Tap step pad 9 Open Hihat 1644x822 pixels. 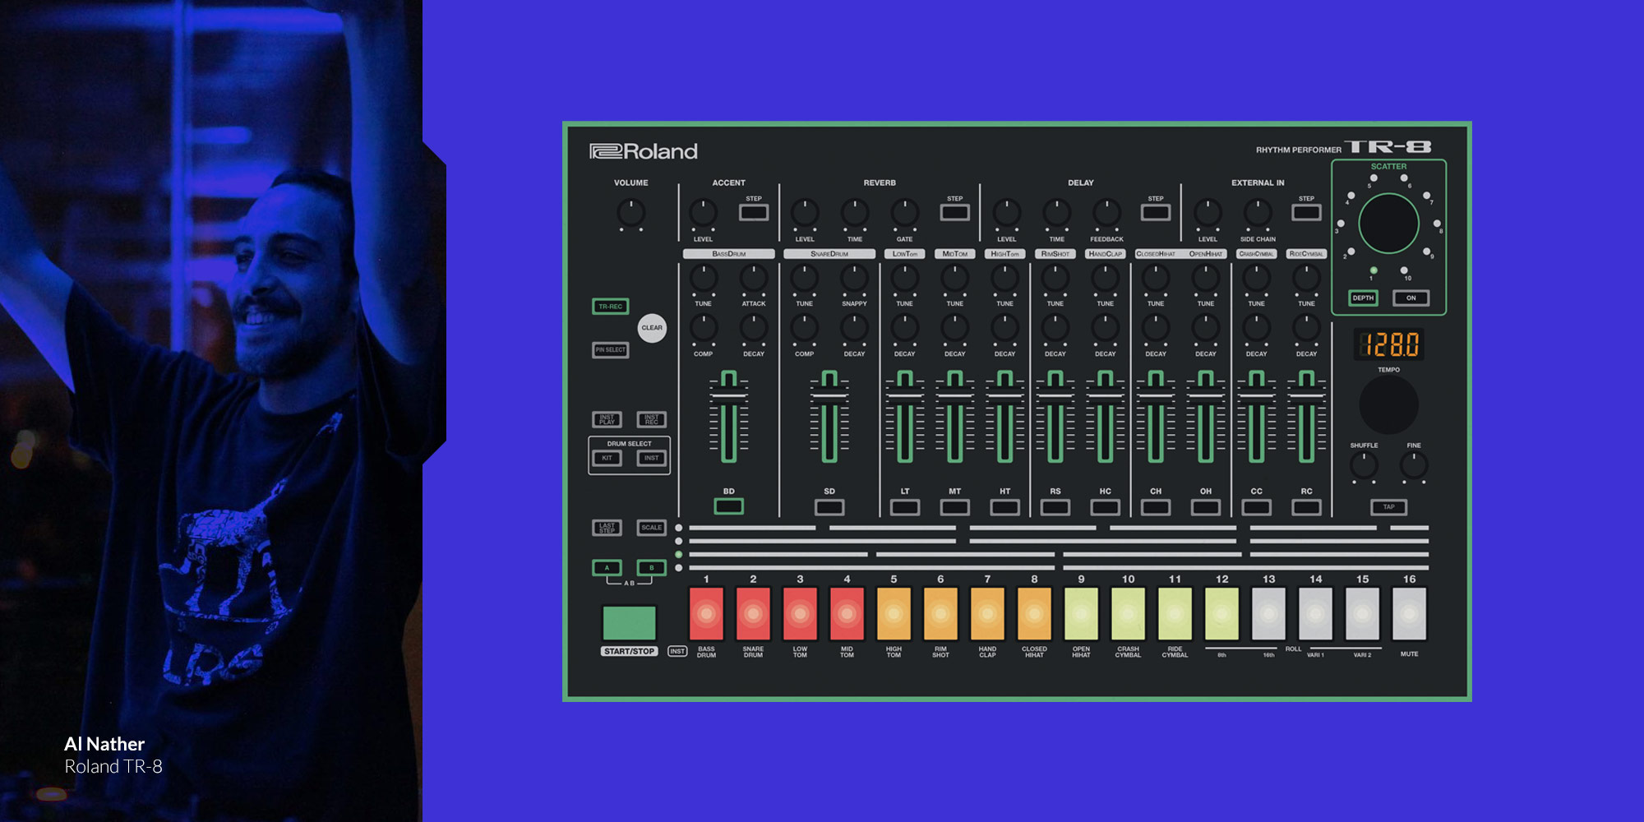[x=1081, y=613]
